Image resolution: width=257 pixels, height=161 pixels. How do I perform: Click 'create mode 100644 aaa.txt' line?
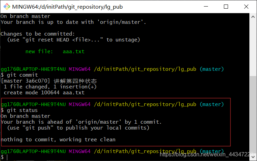pyautogui.click(x=44, y=93)
